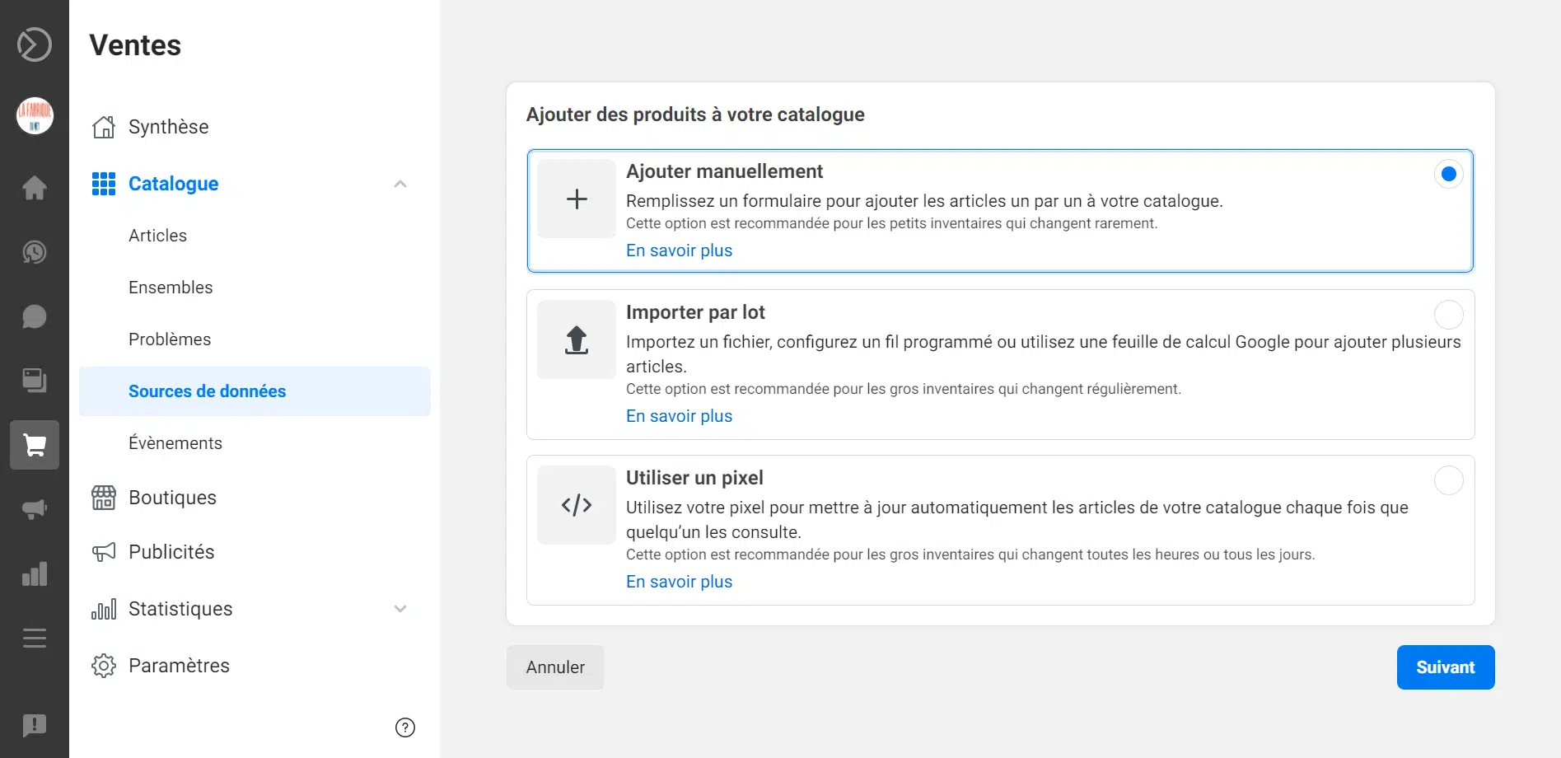This screenshot has height=758, width=1561.
Task: Click the Suivant button
Action: (x=1445, y=667)
